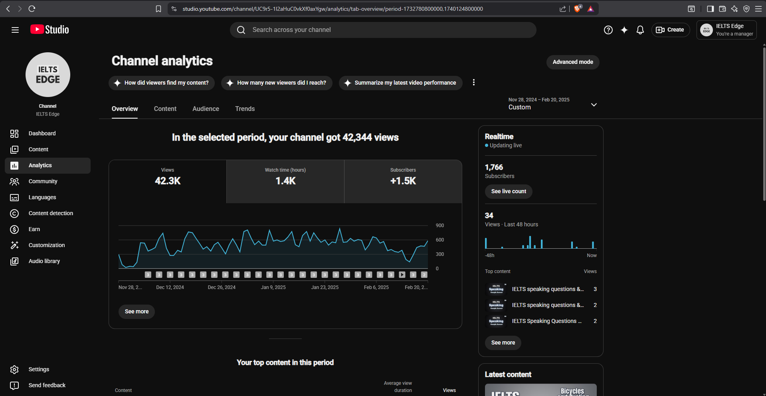The width and height of the screenshot is (766, 396).
Task: Open the Languages section
Action: (x=48, y=197)
